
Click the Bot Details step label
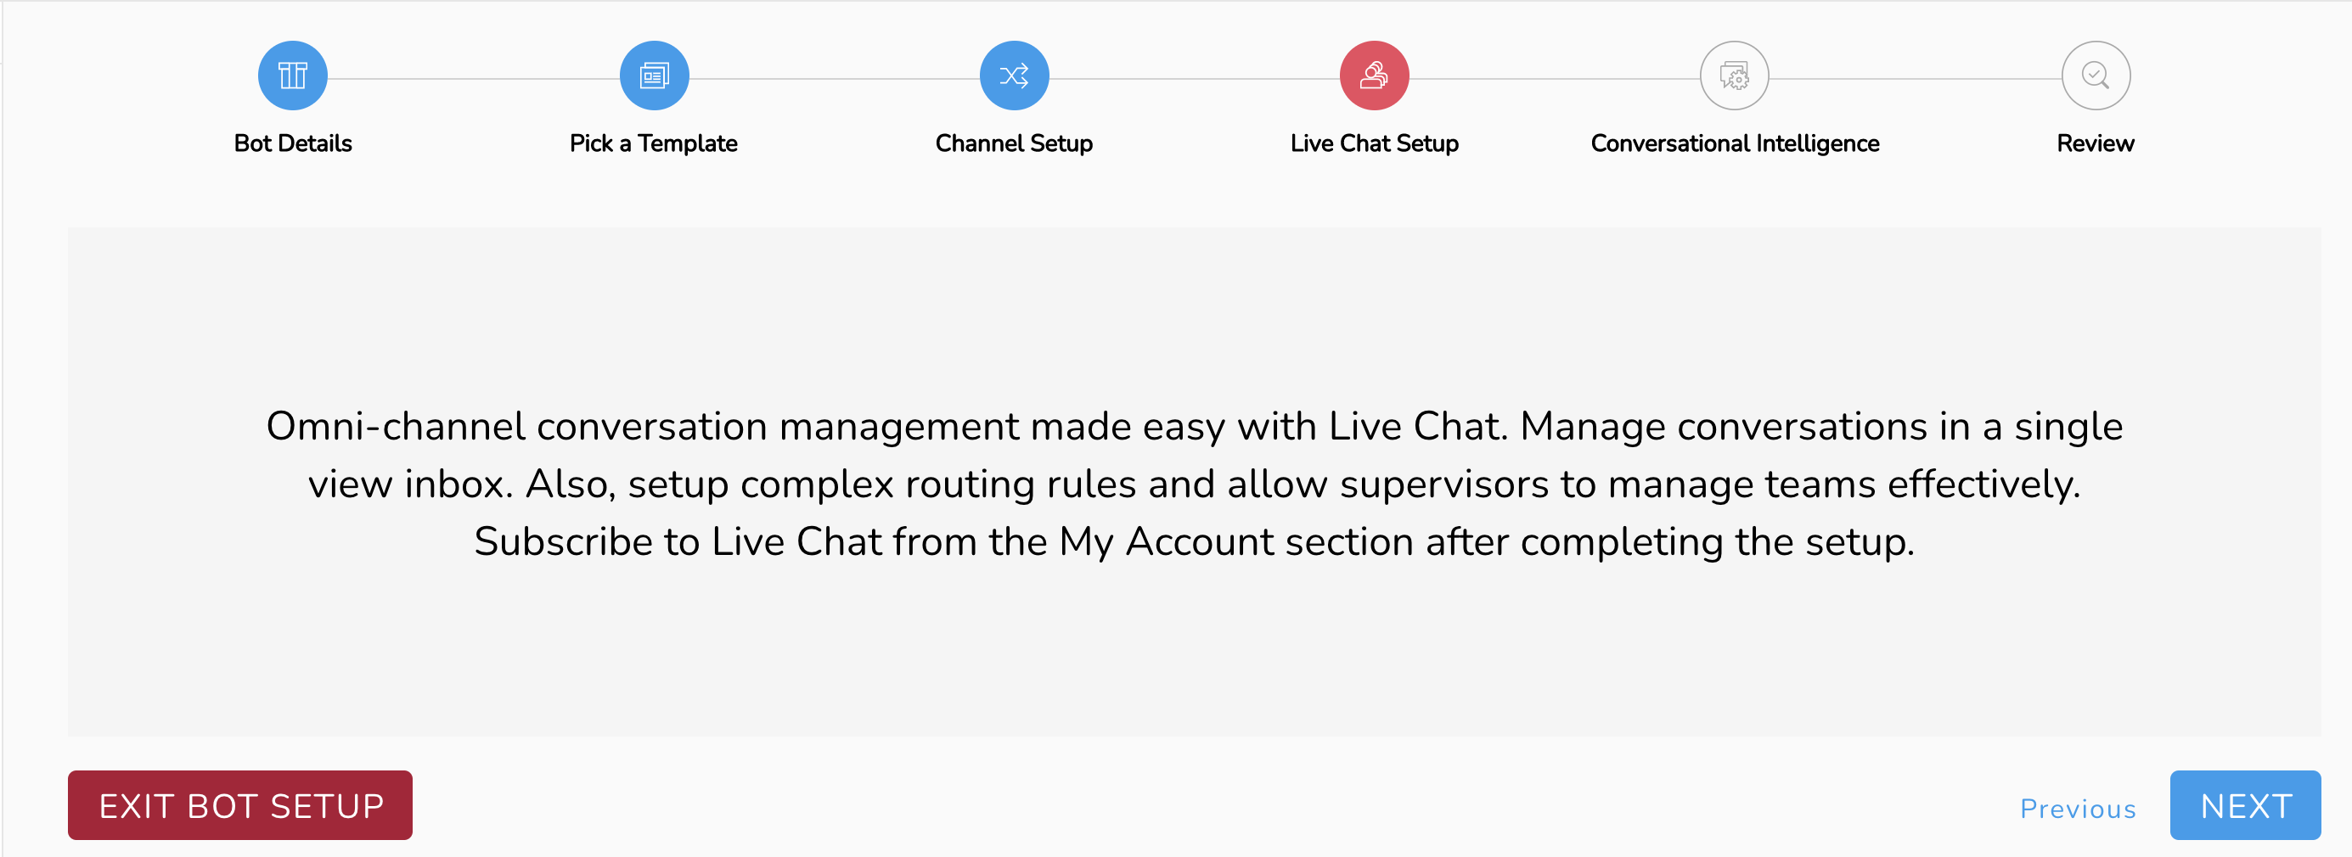point(292,143)
